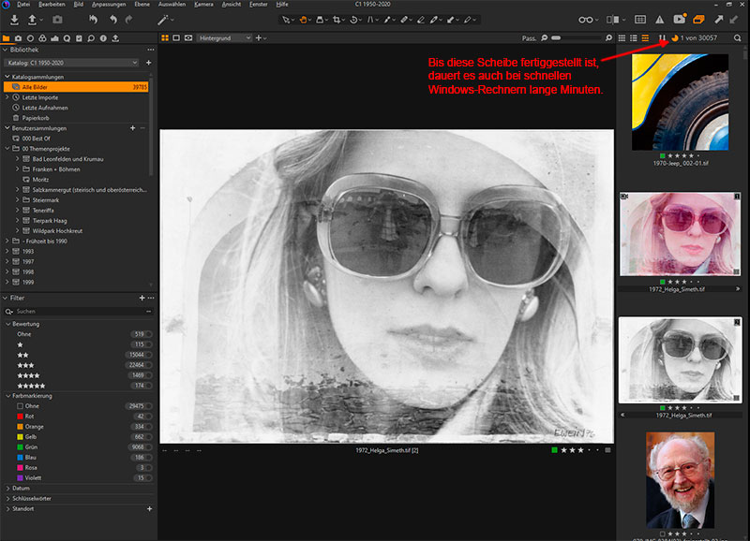Collapse the Bibliothek panel
The image size is (750, 541).
click(5, 50)
